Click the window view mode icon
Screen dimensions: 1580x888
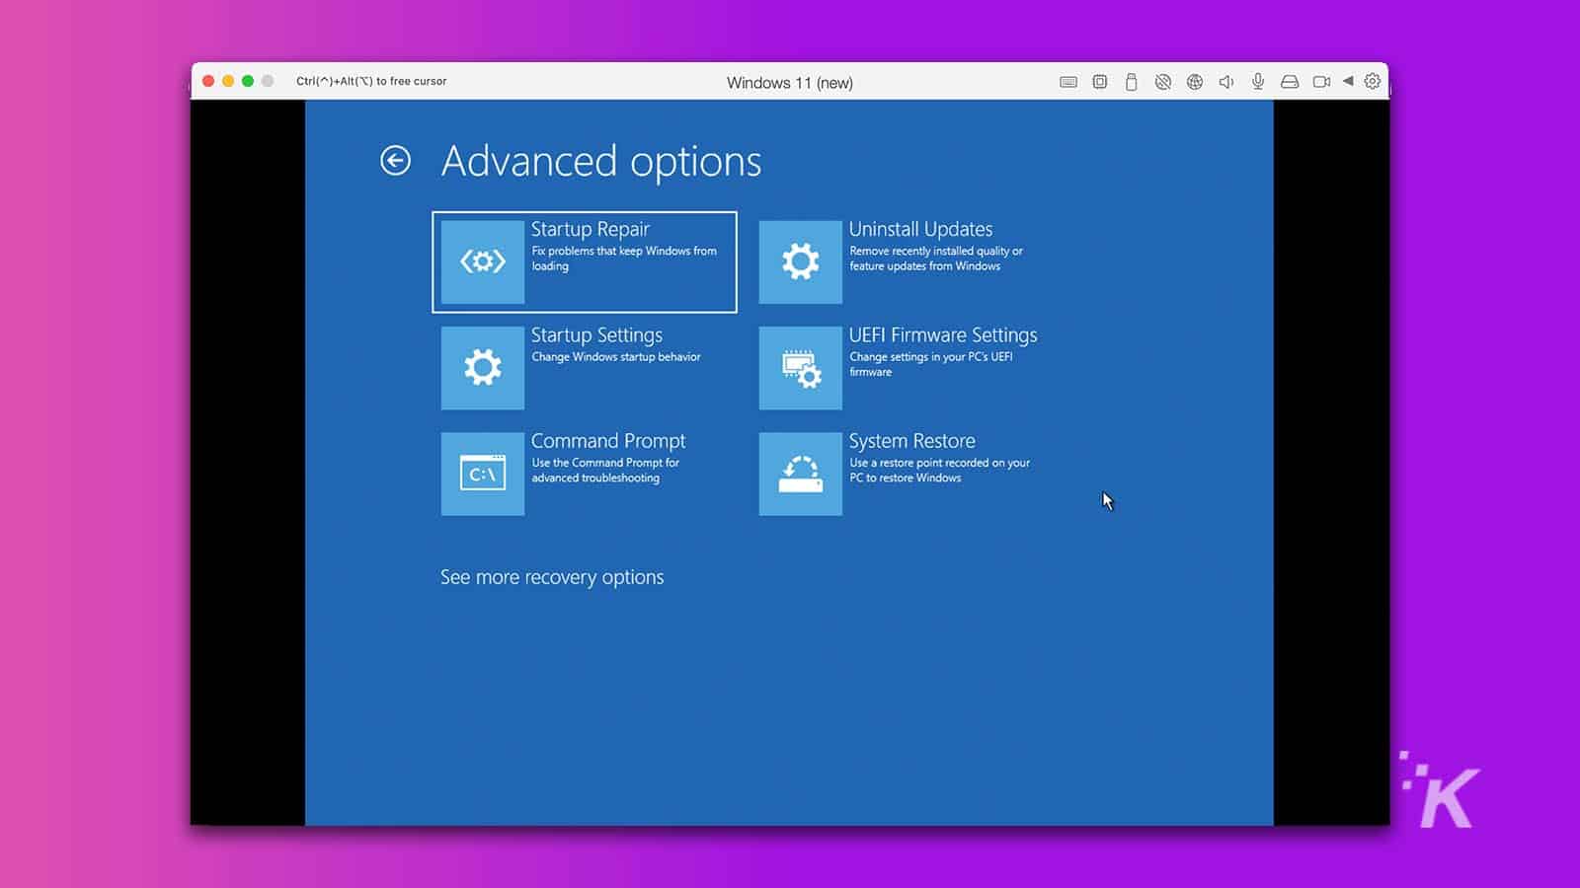click(x=1099, y=82)
